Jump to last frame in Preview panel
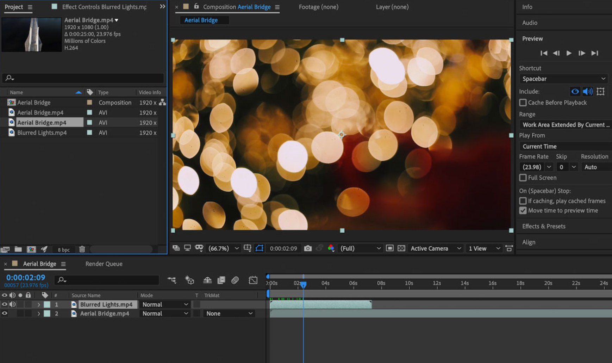This screenshot has height=363, width=612. [595, 53]
